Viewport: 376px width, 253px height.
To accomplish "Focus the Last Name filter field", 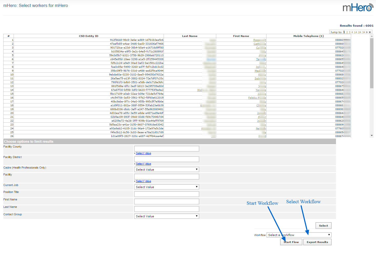I will click(167, 209).
